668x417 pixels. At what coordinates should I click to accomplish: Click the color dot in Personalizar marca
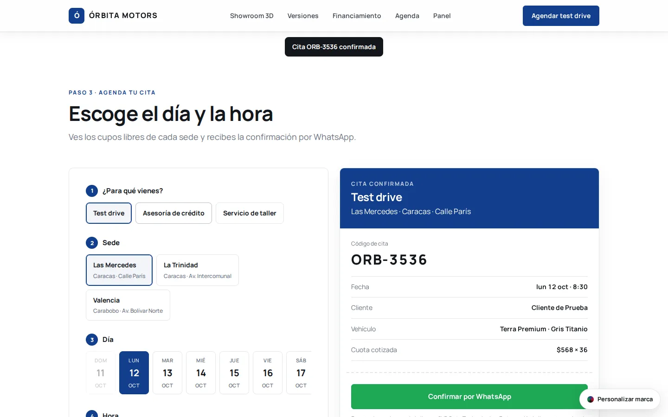pyautogui.click(x=591, y=399)
